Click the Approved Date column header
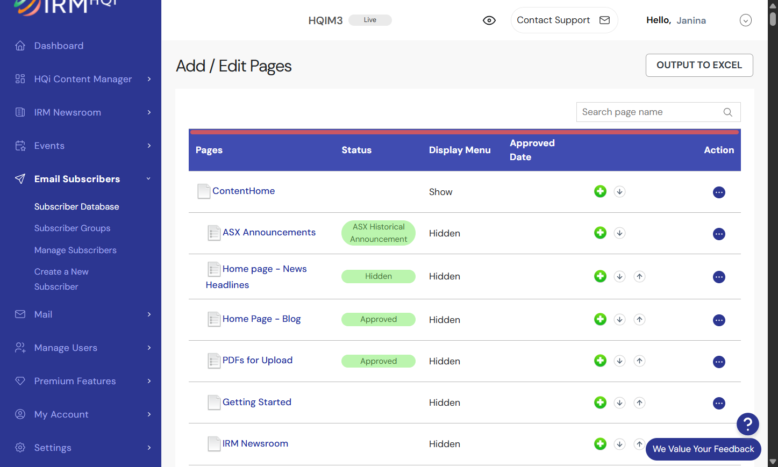The width and height of the screenshot is (778, 467). tap(532, 150)
